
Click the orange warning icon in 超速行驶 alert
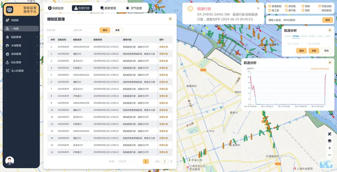pos(190,8)
